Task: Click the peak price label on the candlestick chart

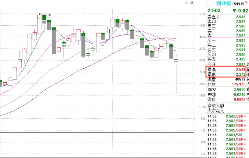Action: (47, 14)
